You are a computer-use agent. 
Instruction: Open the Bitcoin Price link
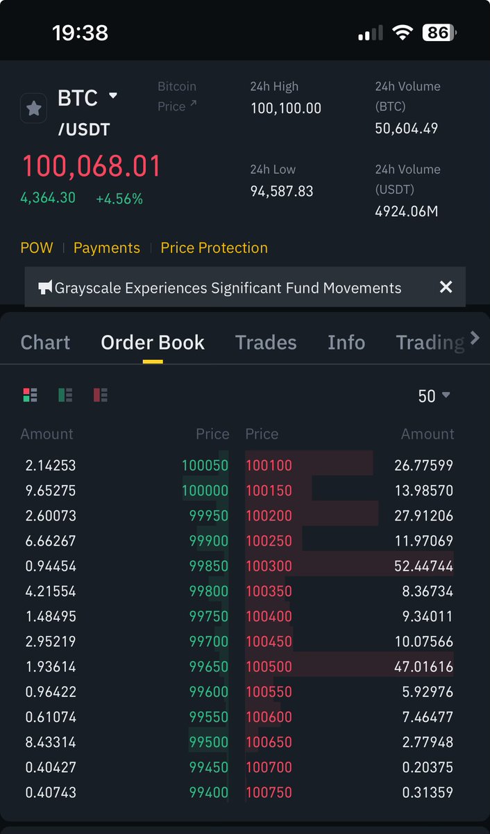(177, 96)
